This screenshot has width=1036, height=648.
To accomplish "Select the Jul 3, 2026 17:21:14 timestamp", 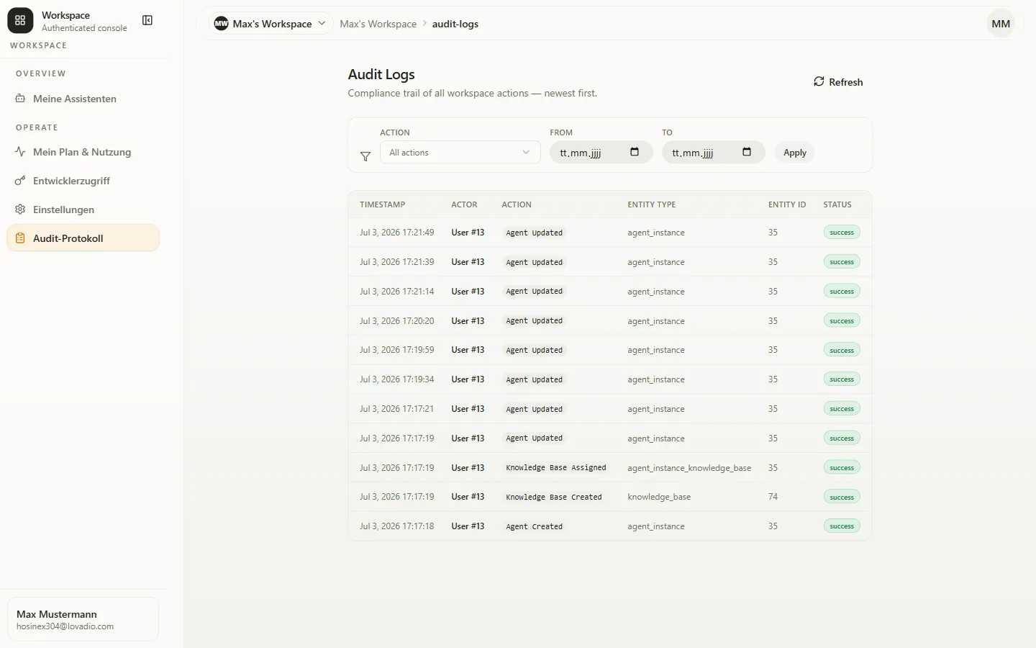I will [397, 292].
